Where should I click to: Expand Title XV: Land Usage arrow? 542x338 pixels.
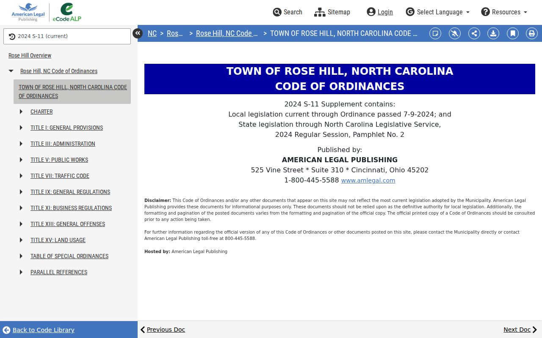[21, 240]
